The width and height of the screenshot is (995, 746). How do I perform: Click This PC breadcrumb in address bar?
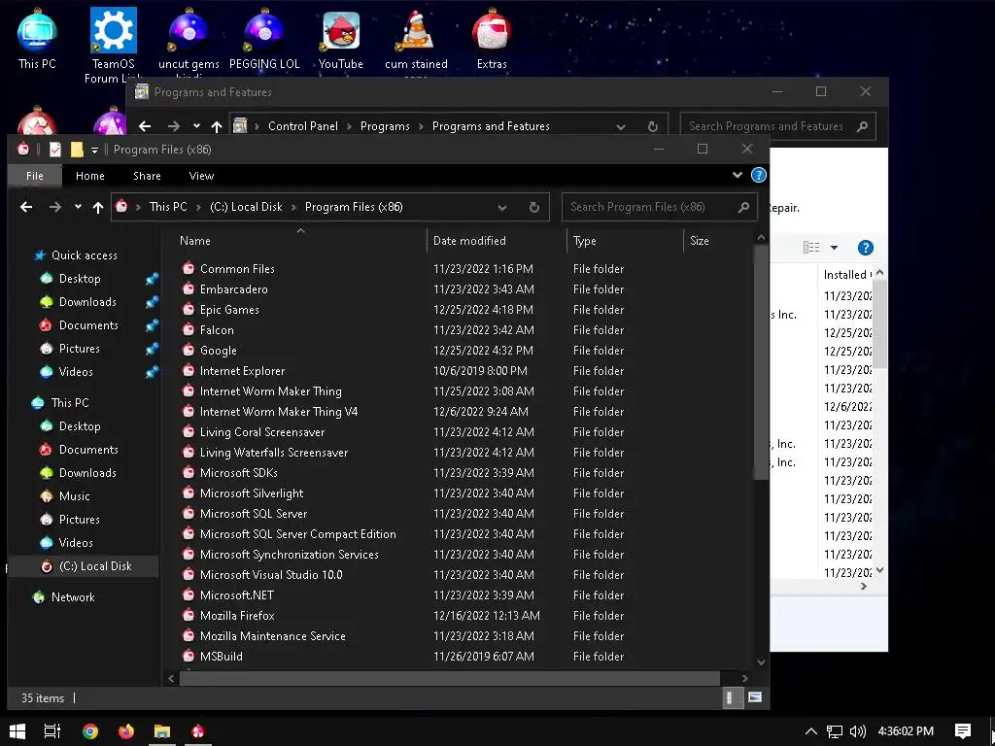(x=168, y=207)
